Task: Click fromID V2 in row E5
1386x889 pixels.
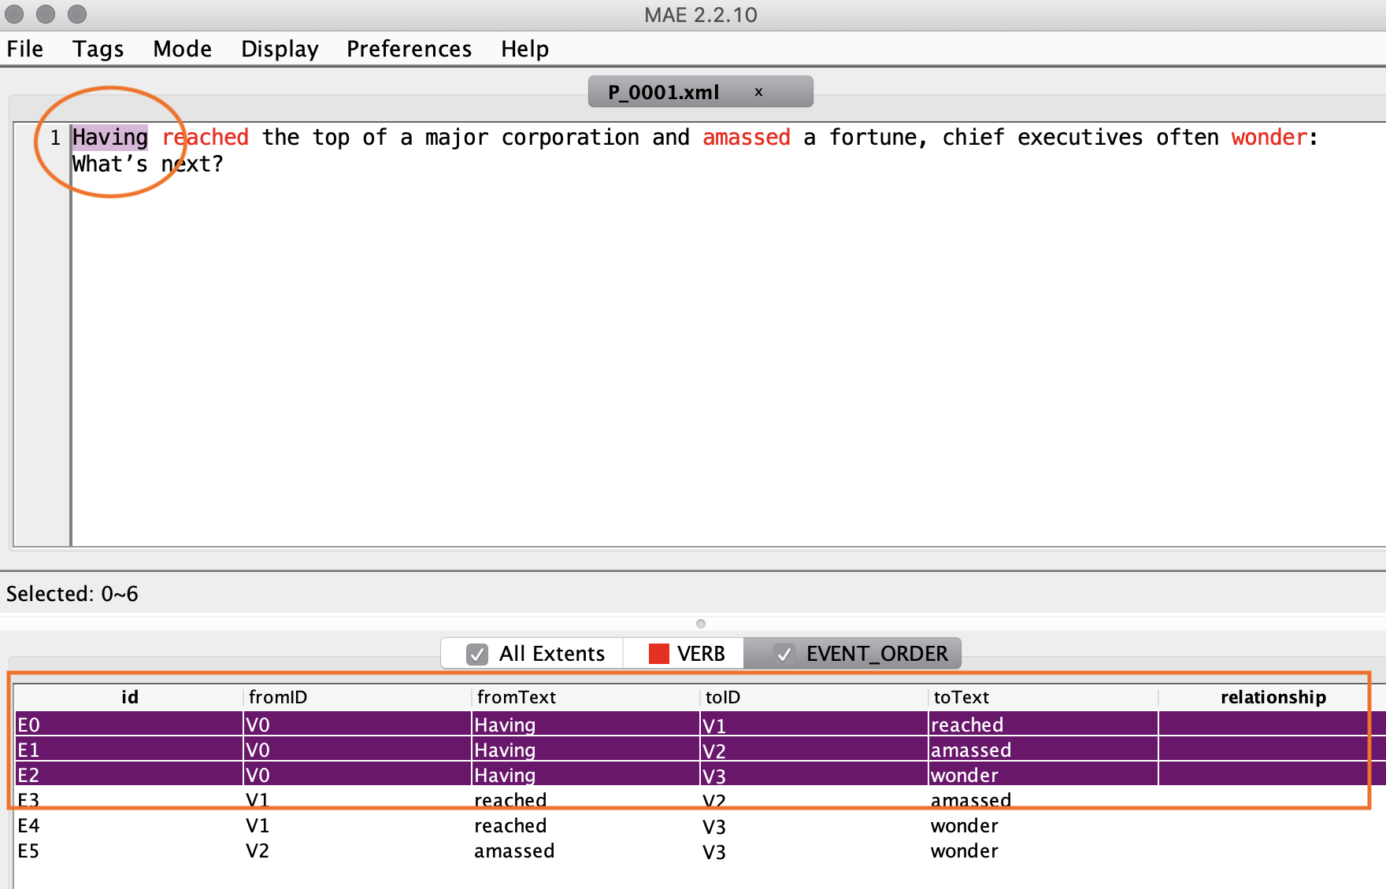Action: tap(358, 850)
